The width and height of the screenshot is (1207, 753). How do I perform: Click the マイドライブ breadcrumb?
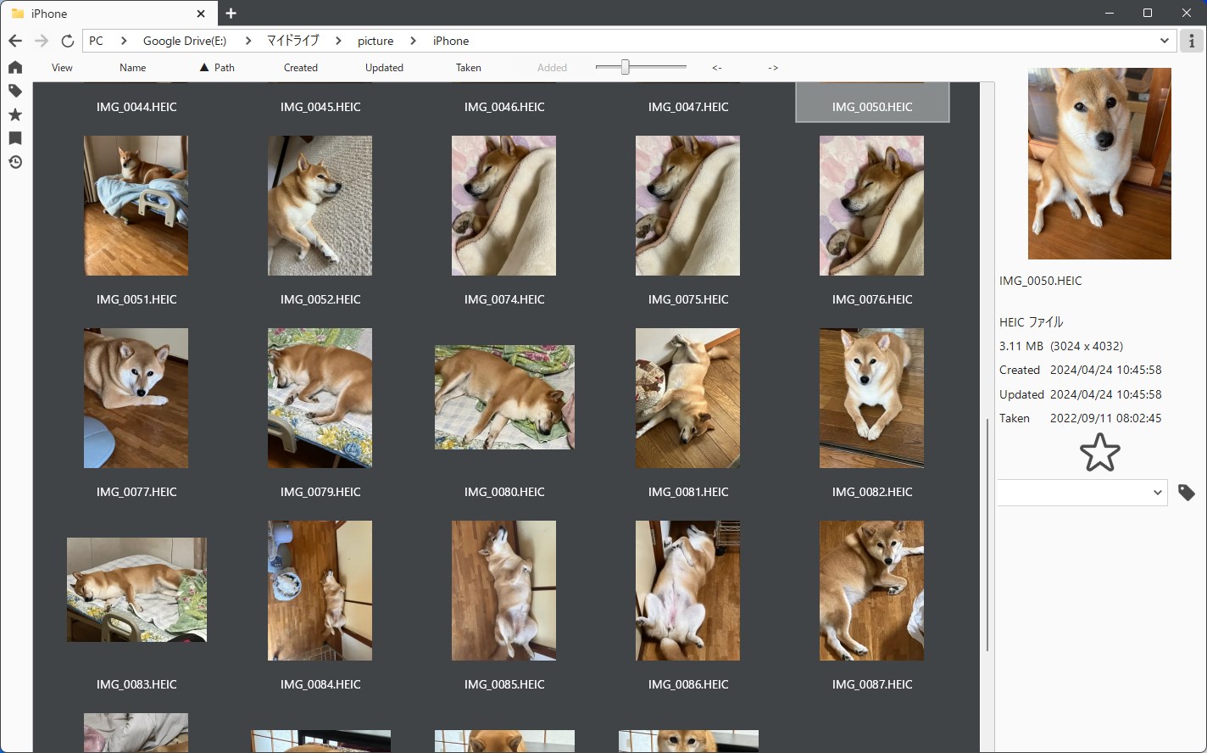[293, 41]
